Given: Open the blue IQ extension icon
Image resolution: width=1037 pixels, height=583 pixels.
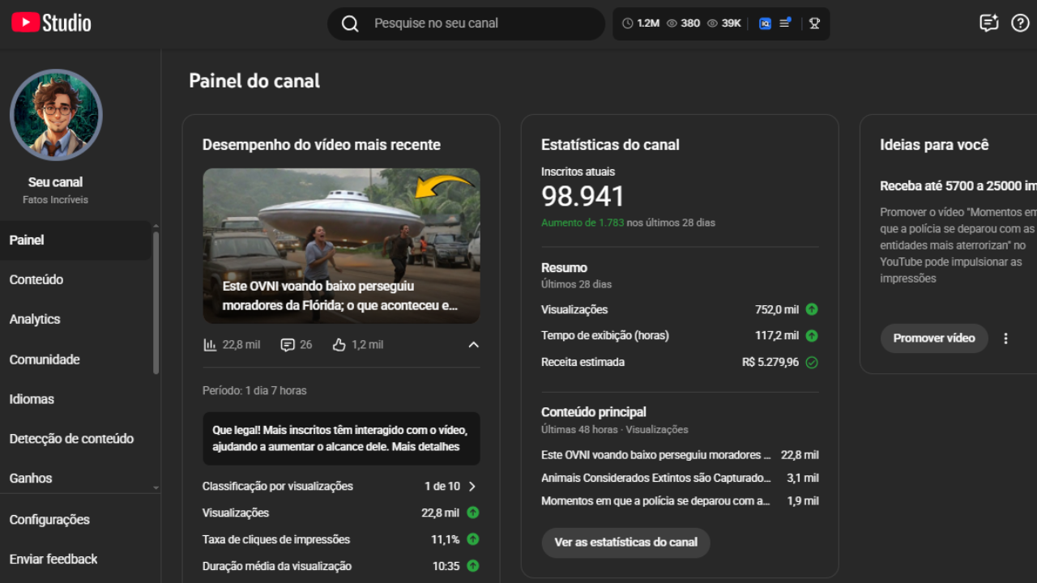Looking at the screenshot, I should [764, 23].
